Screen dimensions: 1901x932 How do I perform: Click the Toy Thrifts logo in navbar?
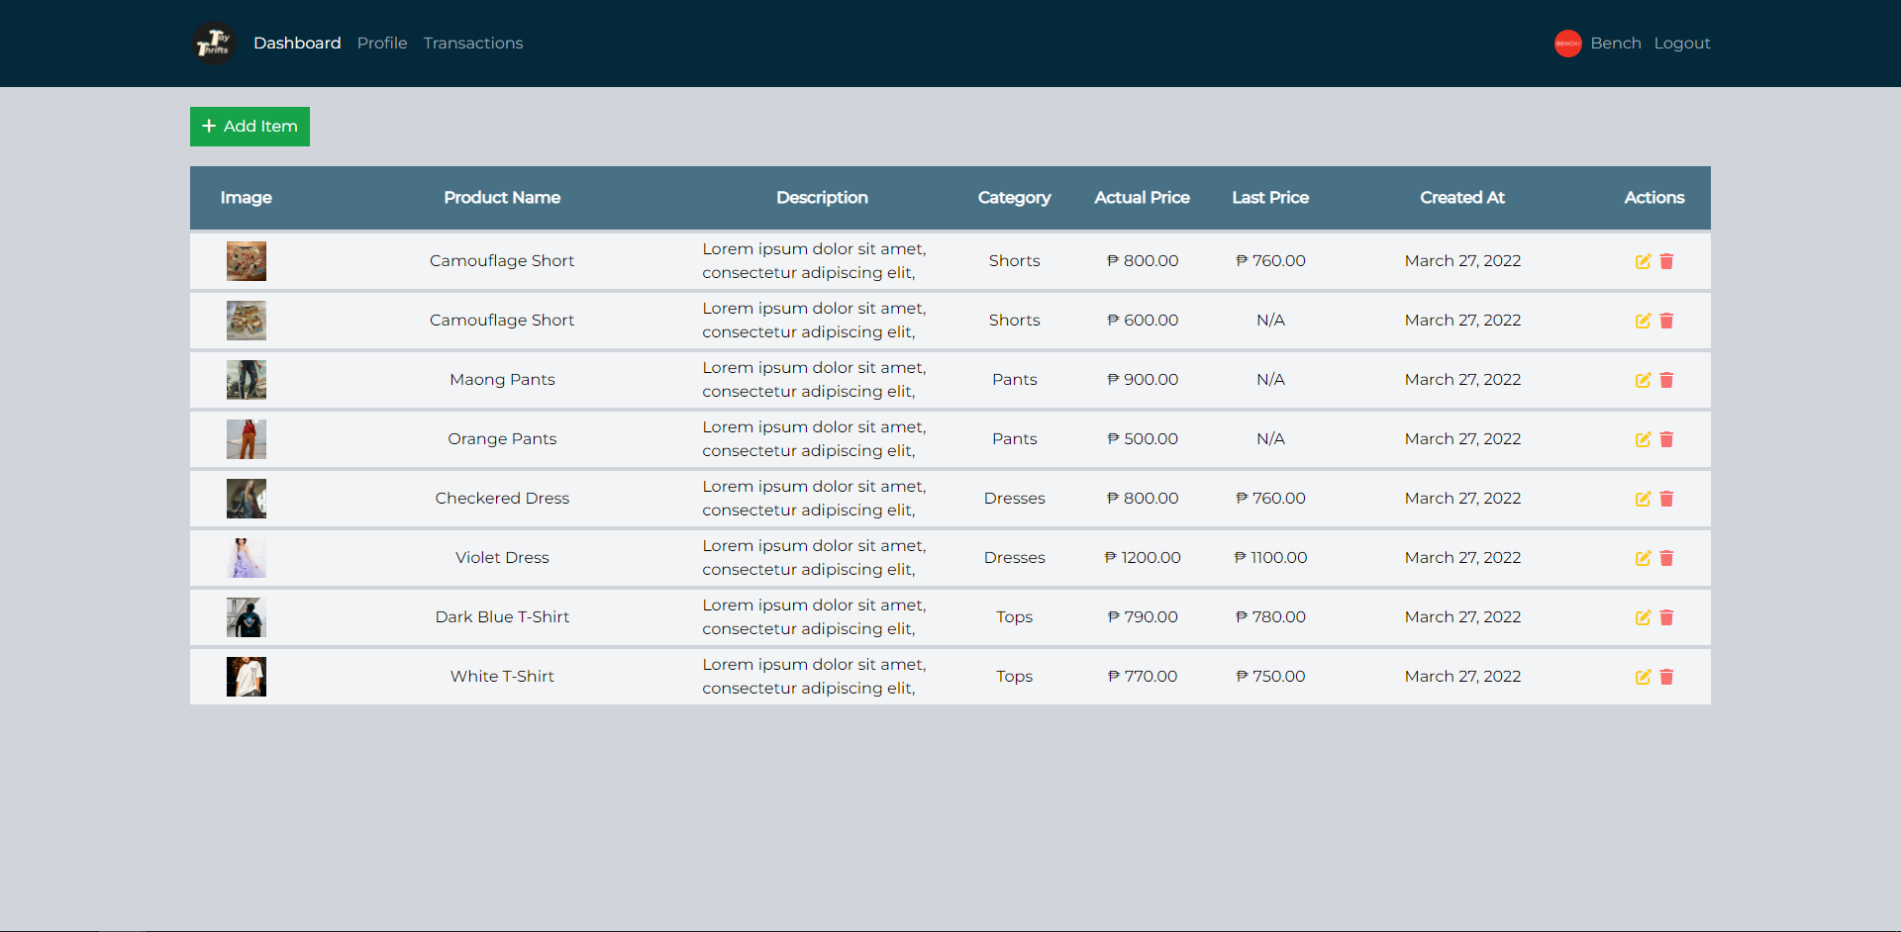[x=214, y=44]
